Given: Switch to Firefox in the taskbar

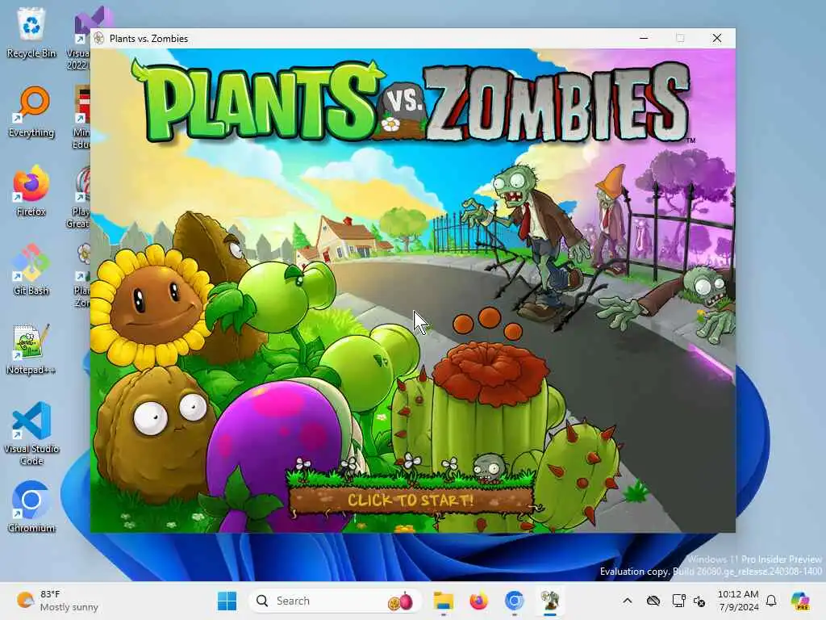Looking at the screenshot, I should coord(478,601).
